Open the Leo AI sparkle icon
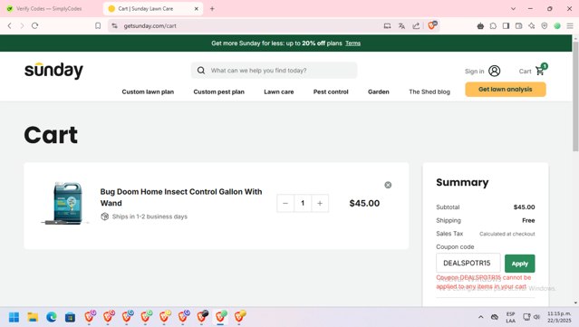 pyautogui.click(x=531, y=26)
